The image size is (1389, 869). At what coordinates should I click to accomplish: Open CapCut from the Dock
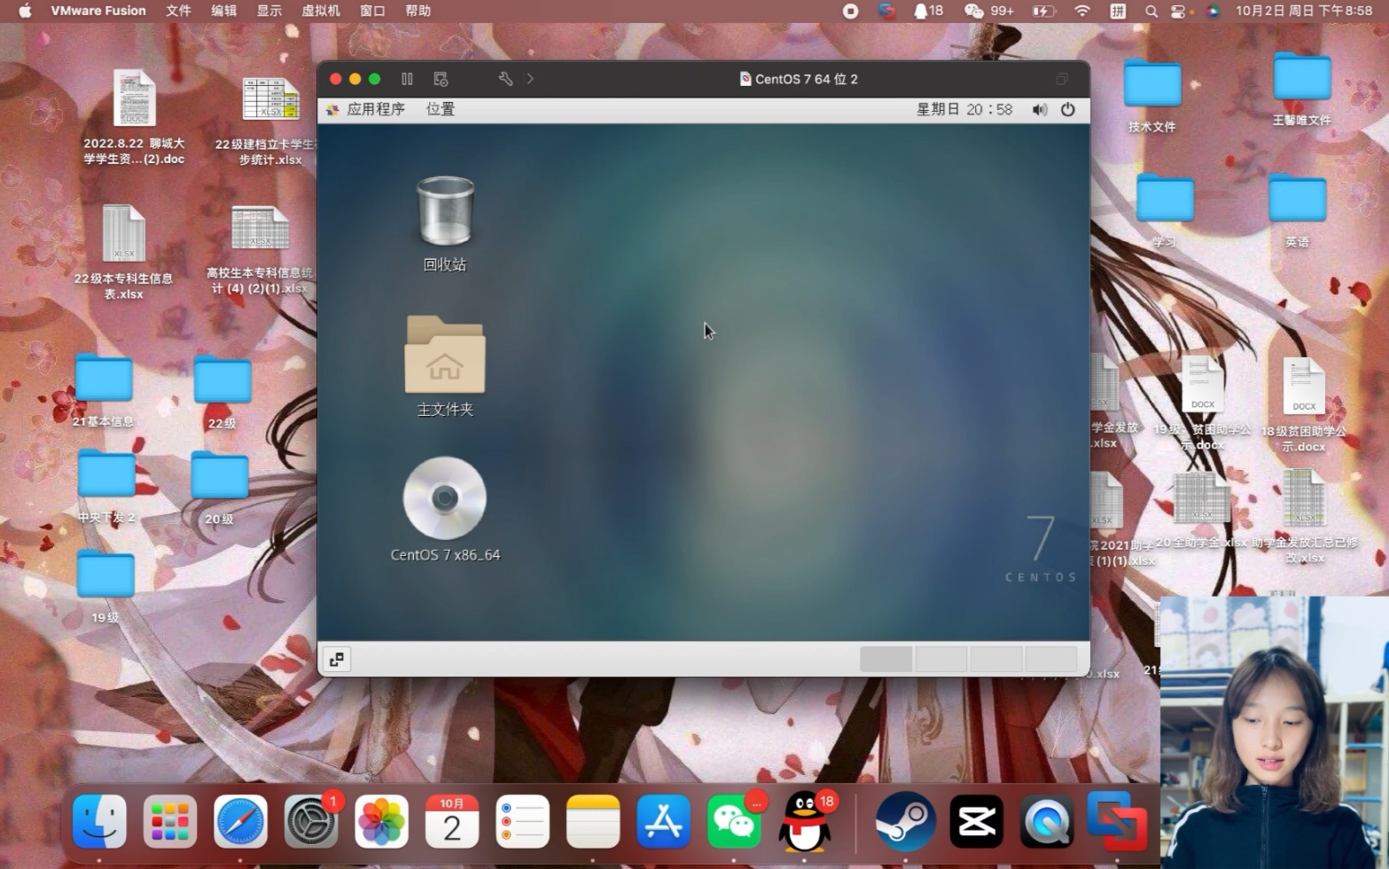(x=976, y=821)
